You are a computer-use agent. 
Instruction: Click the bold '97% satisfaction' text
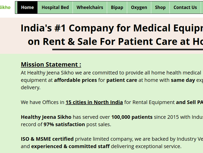coord(64,124)
